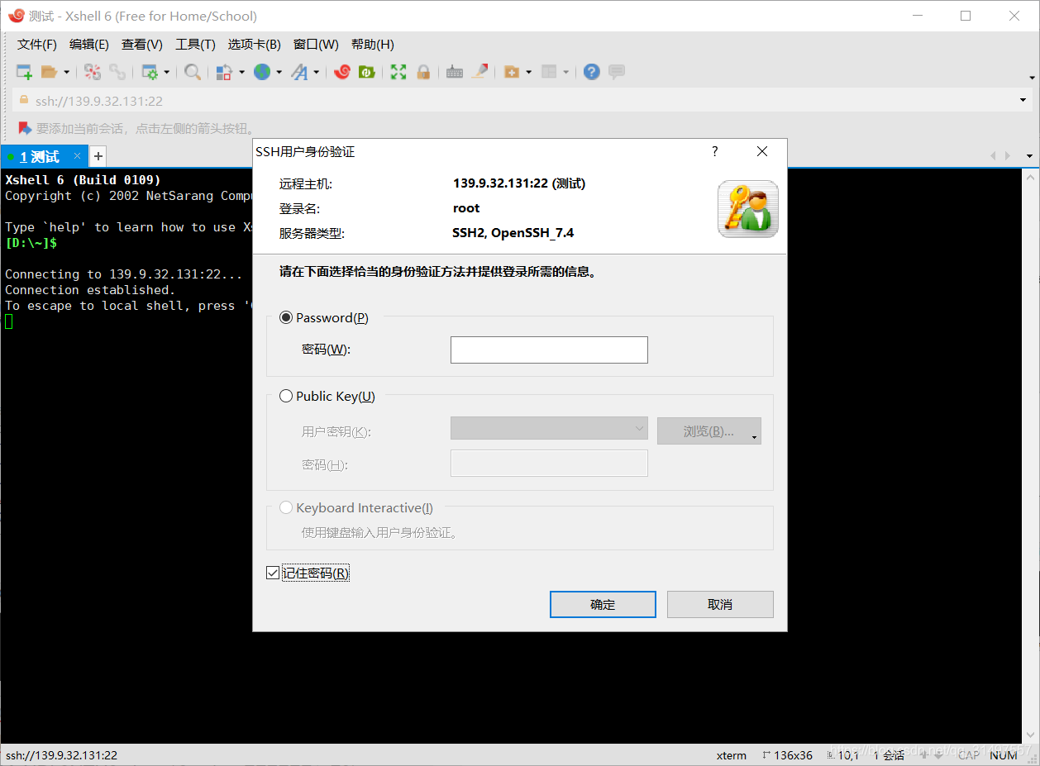Expand the encoding globe dropdown arrow
The width and height of the screenshot is (1040, 766).
(x=279, y=72)
